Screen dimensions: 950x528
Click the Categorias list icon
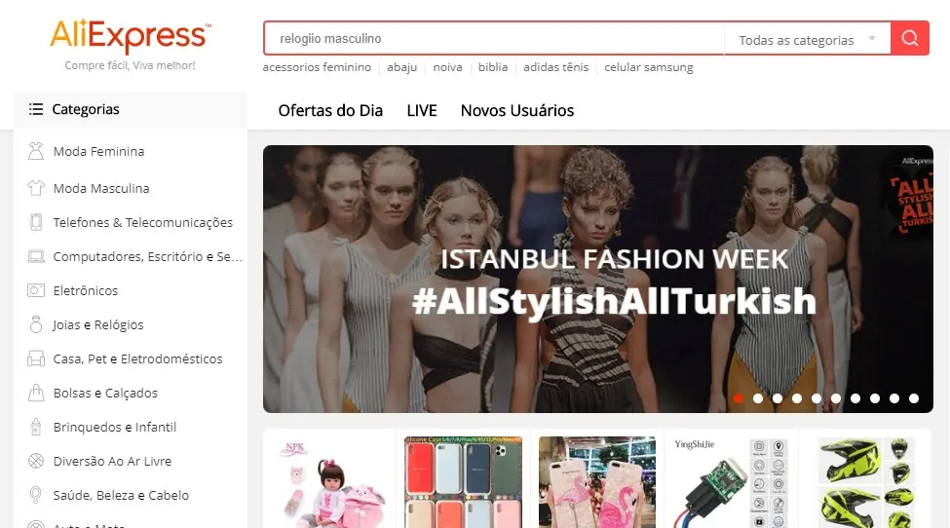tap(36, 109)
